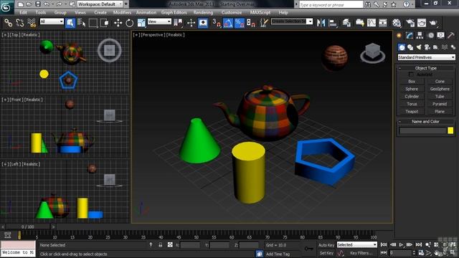Open the Material Editor
The height and width of the screenshot is (258, 459).
click(397, 22)
